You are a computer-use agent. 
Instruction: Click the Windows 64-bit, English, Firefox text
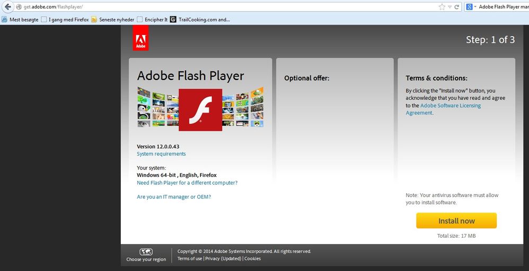pos(177,175)
